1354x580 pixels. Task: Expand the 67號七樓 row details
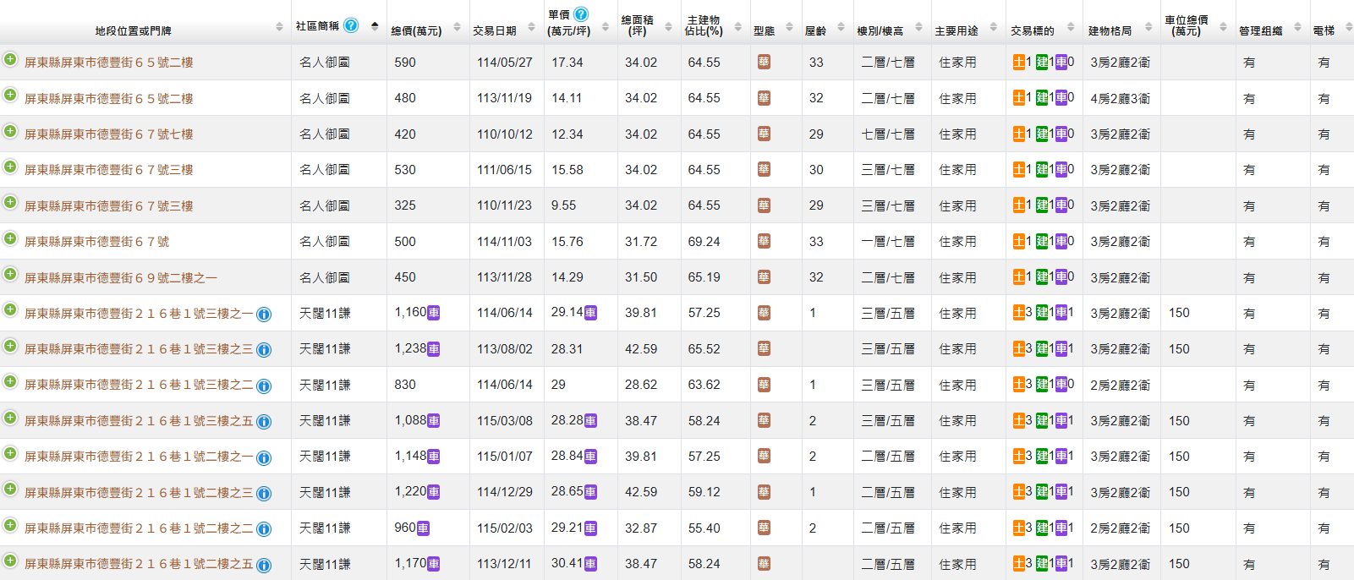point(10,131)
